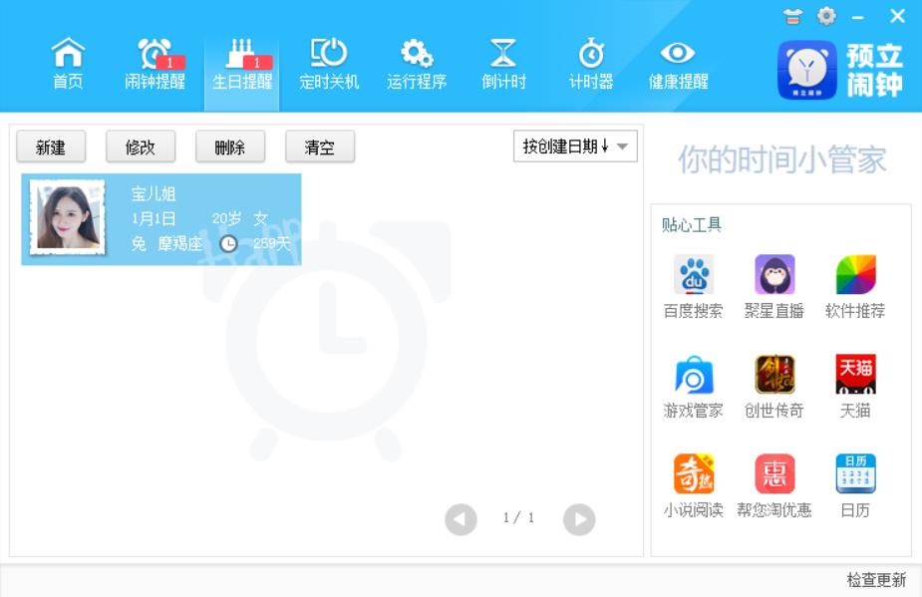Switch to the 首页 tab
The width and height of the screenshot is (922, 597).
tap(68, 65)
